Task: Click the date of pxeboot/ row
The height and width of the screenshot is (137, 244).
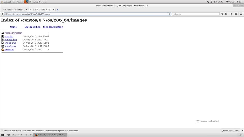Action: coord(32,49)
